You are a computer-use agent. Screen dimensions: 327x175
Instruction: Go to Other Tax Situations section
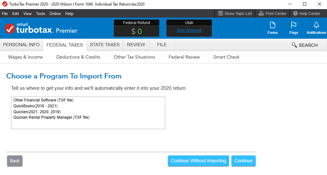click(134, 57)
